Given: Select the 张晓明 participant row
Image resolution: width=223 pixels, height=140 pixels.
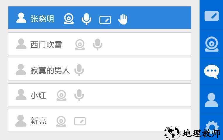Looking at the screenshot, I should [100, 18].
